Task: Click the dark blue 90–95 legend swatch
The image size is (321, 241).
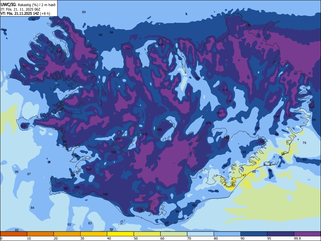Action: [254, 234]
